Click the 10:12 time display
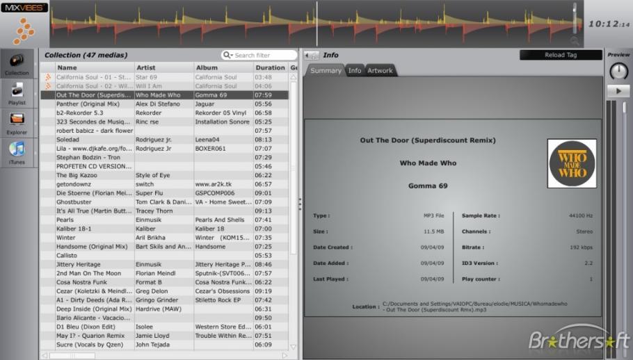 click(x=609, y=24)
